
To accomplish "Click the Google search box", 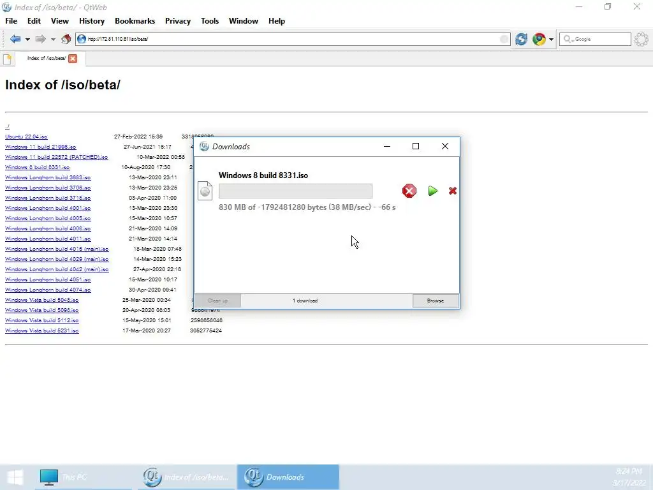I will point(595,39).
